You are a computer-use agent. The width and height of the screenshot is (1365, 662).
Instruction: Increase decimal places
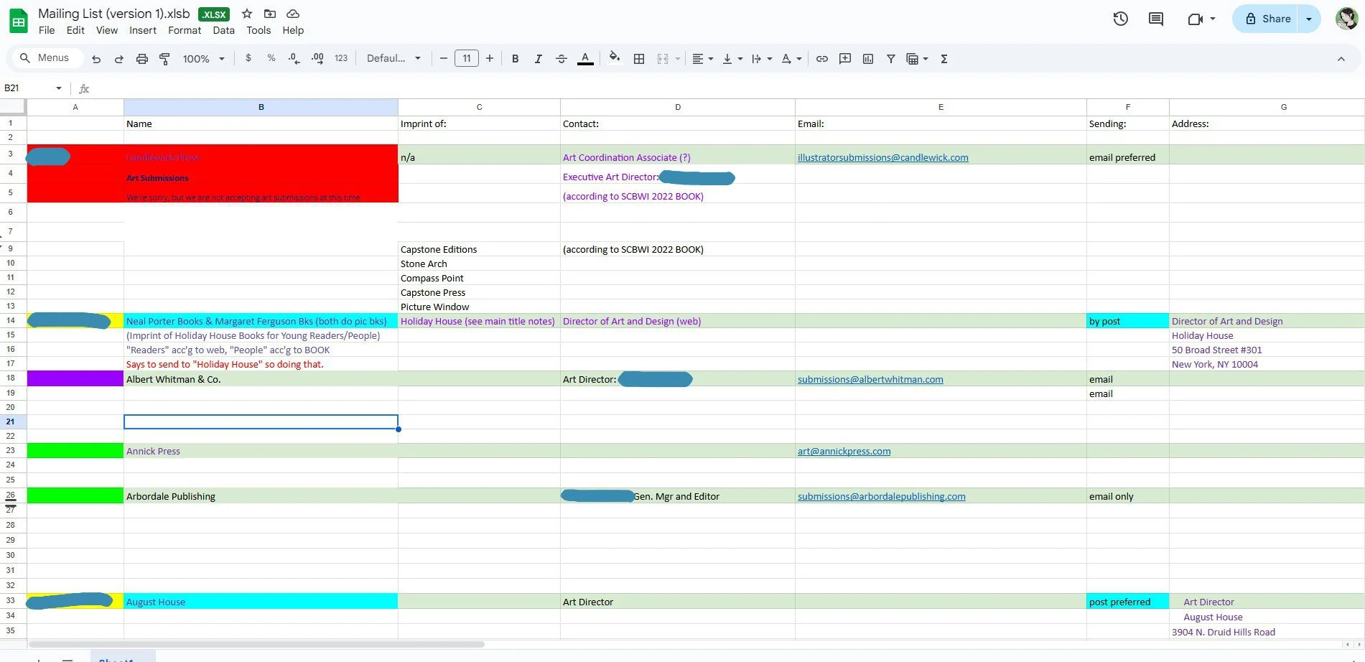(317, 59)
